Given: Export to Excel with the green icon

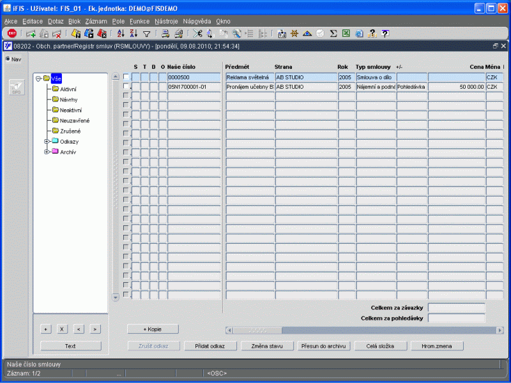Looking at the screenshot, I should (x=346, y=33).
